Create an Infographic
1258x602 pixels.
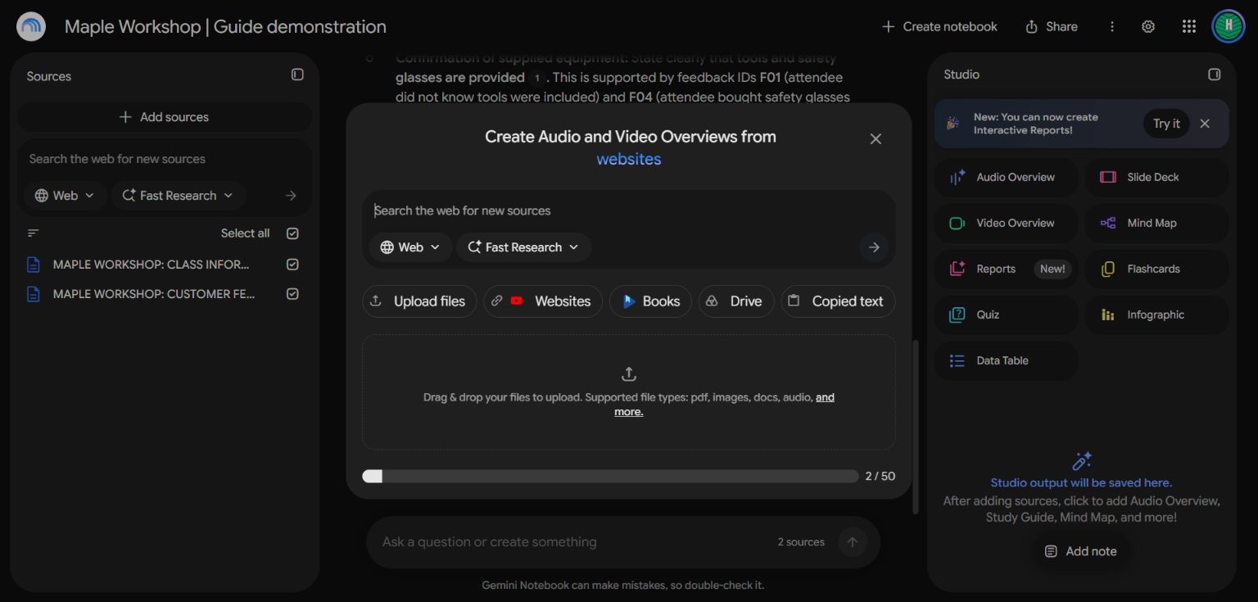click(x=1156, y=315)
